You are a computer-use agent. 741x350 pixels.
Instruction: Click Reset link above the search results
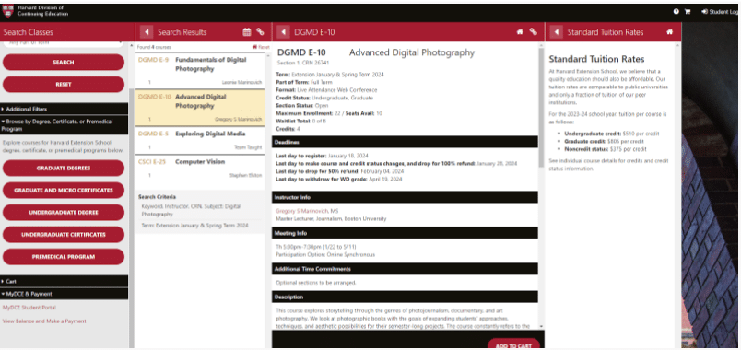click(x=261, y=47)
